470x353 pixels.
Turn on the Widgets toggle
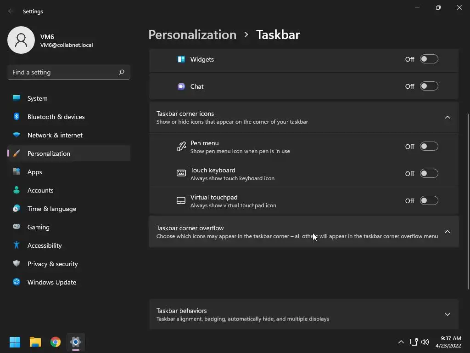click(x=429, y=59)
